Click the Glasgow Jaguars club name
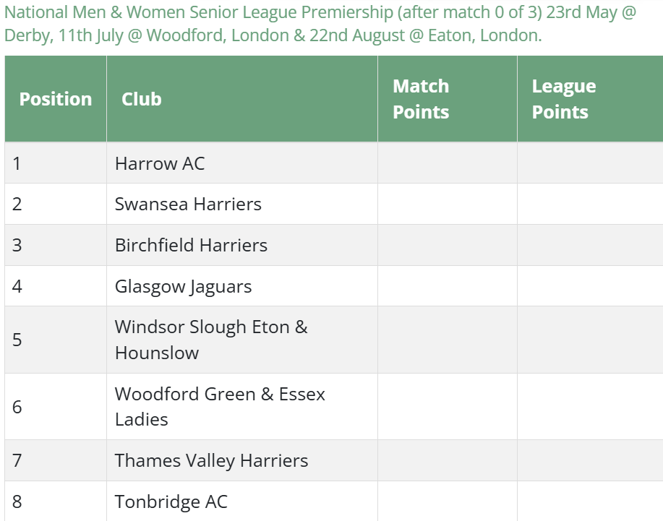 [184, 286]
